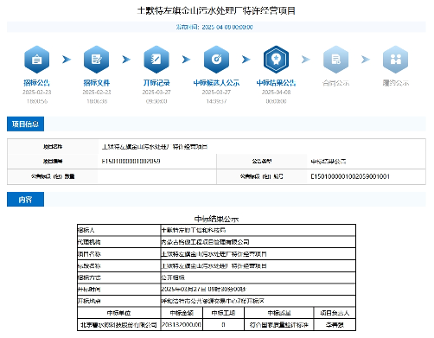
Task: Open the 开标记录 label link
Action: (156, 83)
